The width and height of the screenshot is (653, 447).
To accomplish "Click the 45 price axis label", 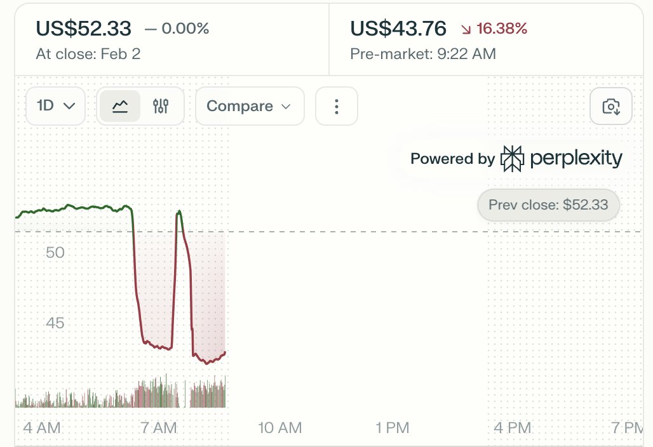I will pos(55,323).
